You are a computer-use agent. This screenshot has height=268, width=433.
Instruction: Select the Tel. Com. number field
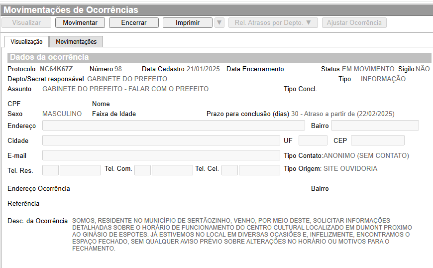[x=172, y=170]
